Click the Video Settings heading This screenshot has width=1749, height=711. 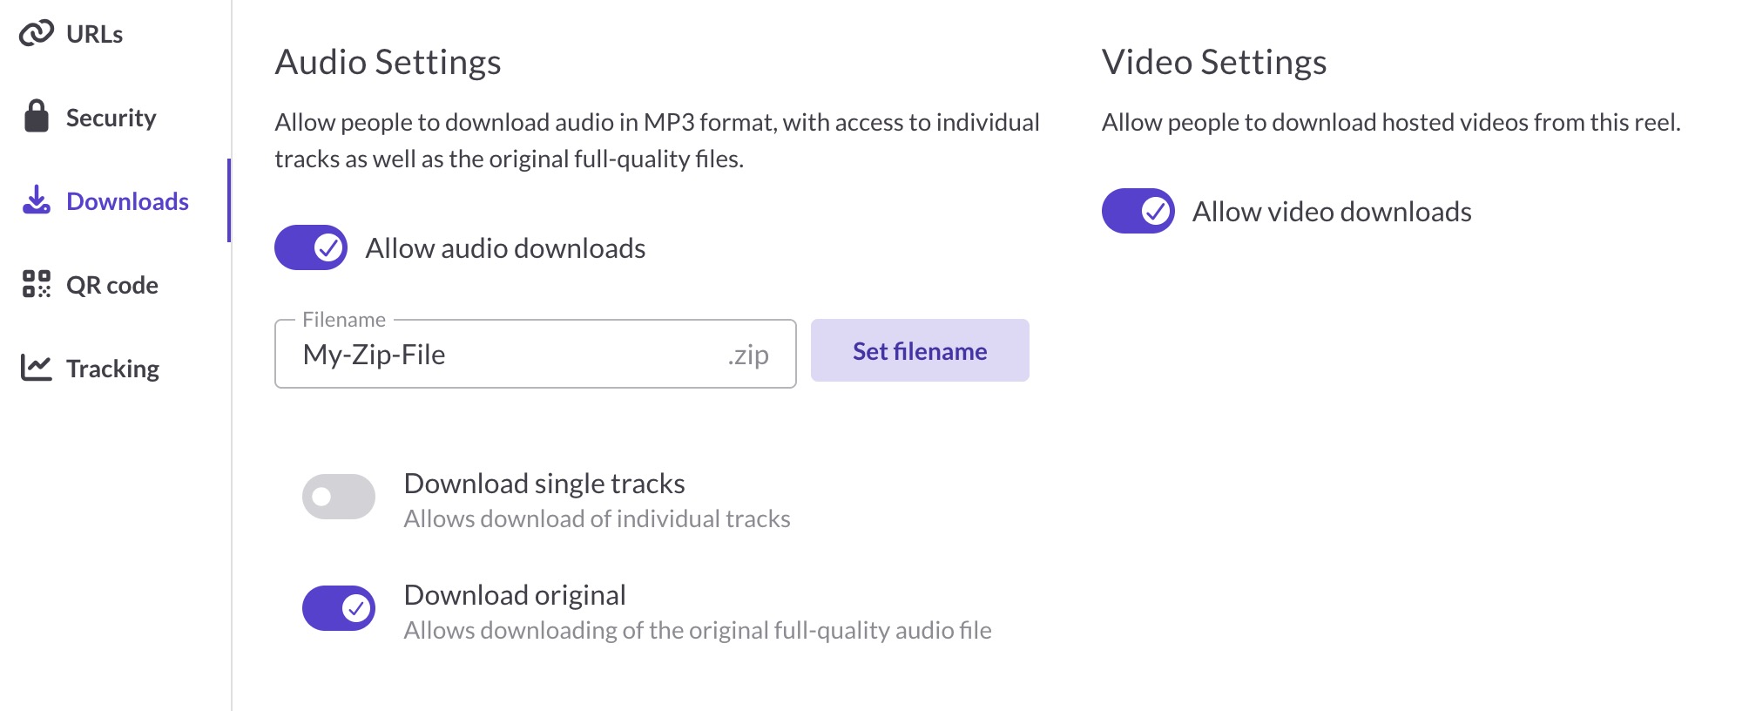click(1214, 63)
